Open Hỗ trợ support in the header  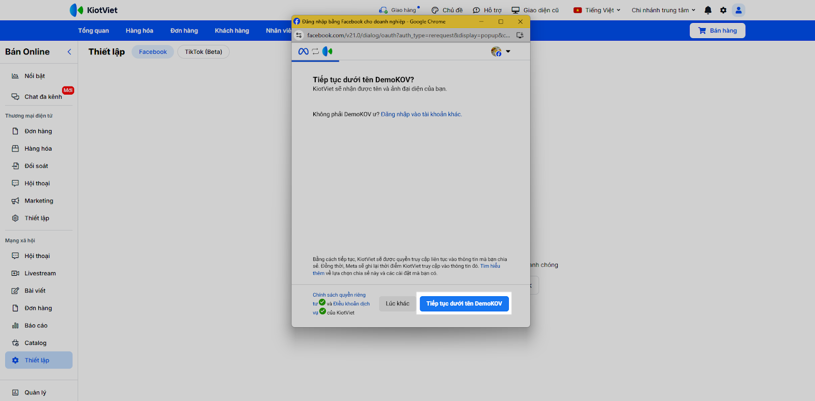click(487, 10)
